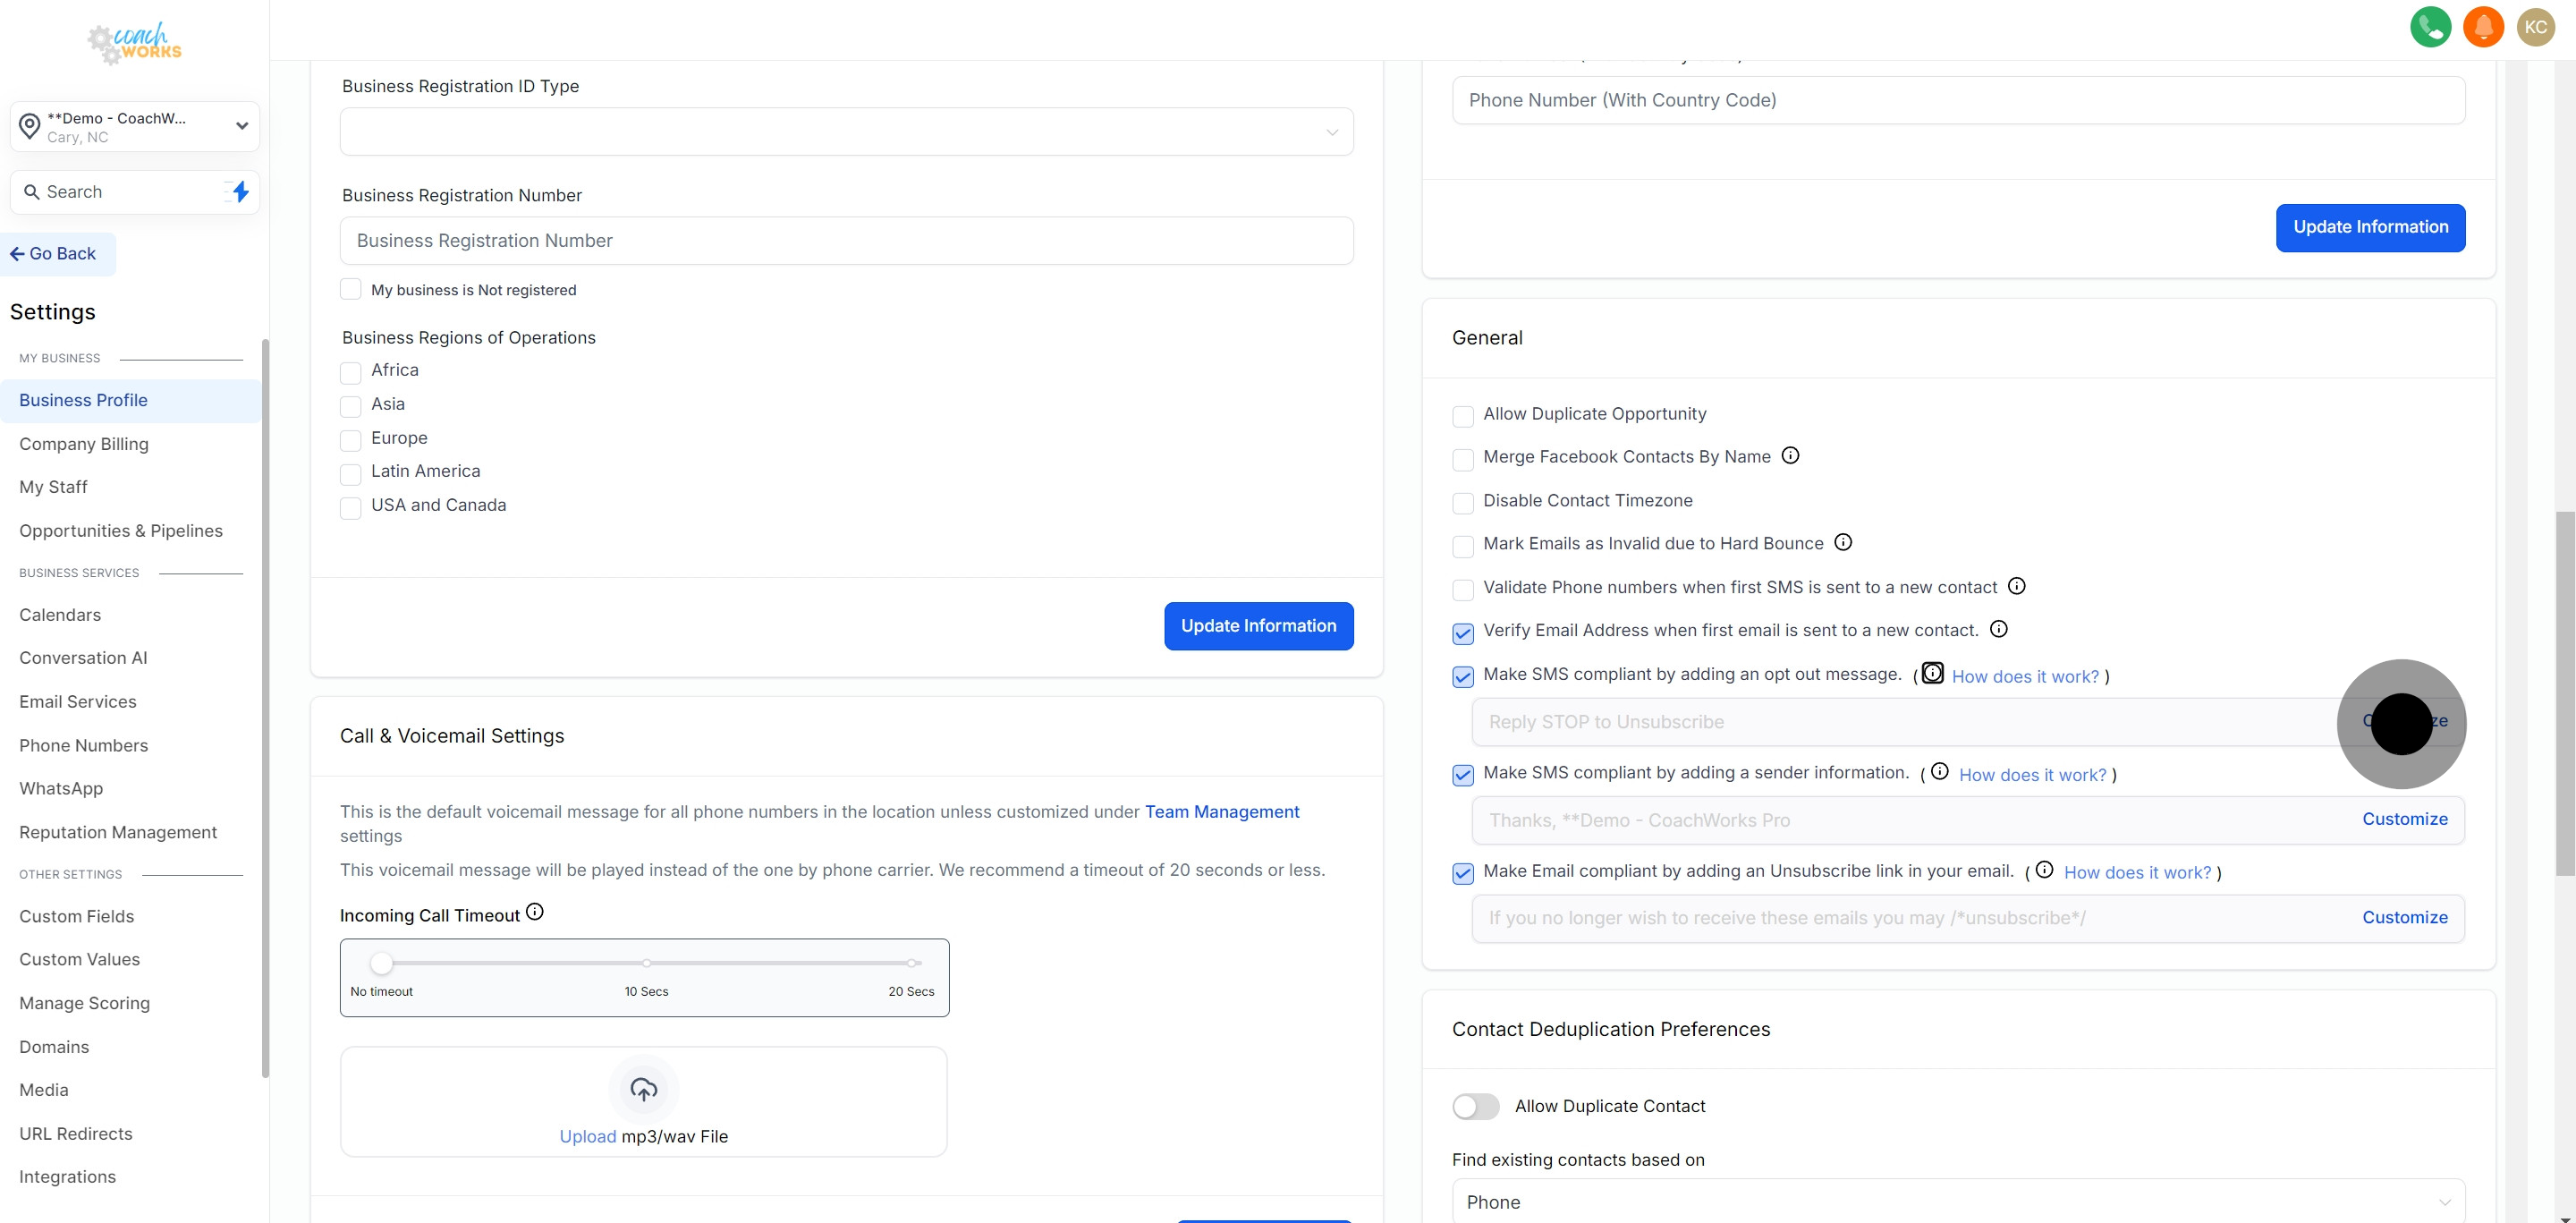The width and height of the screenshot is (2576, 1223).
Task: Click the Team Management link
Action: point(1221,811)
